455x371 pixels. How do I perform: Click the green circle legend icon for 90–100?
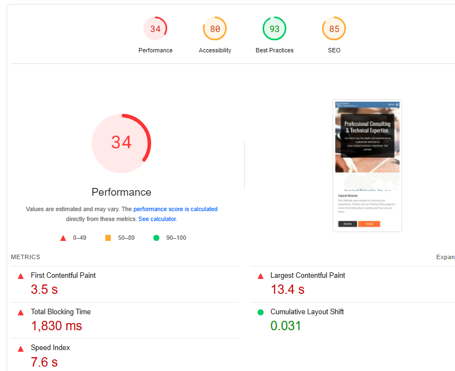pyautogui.click(x=156, y=238)
